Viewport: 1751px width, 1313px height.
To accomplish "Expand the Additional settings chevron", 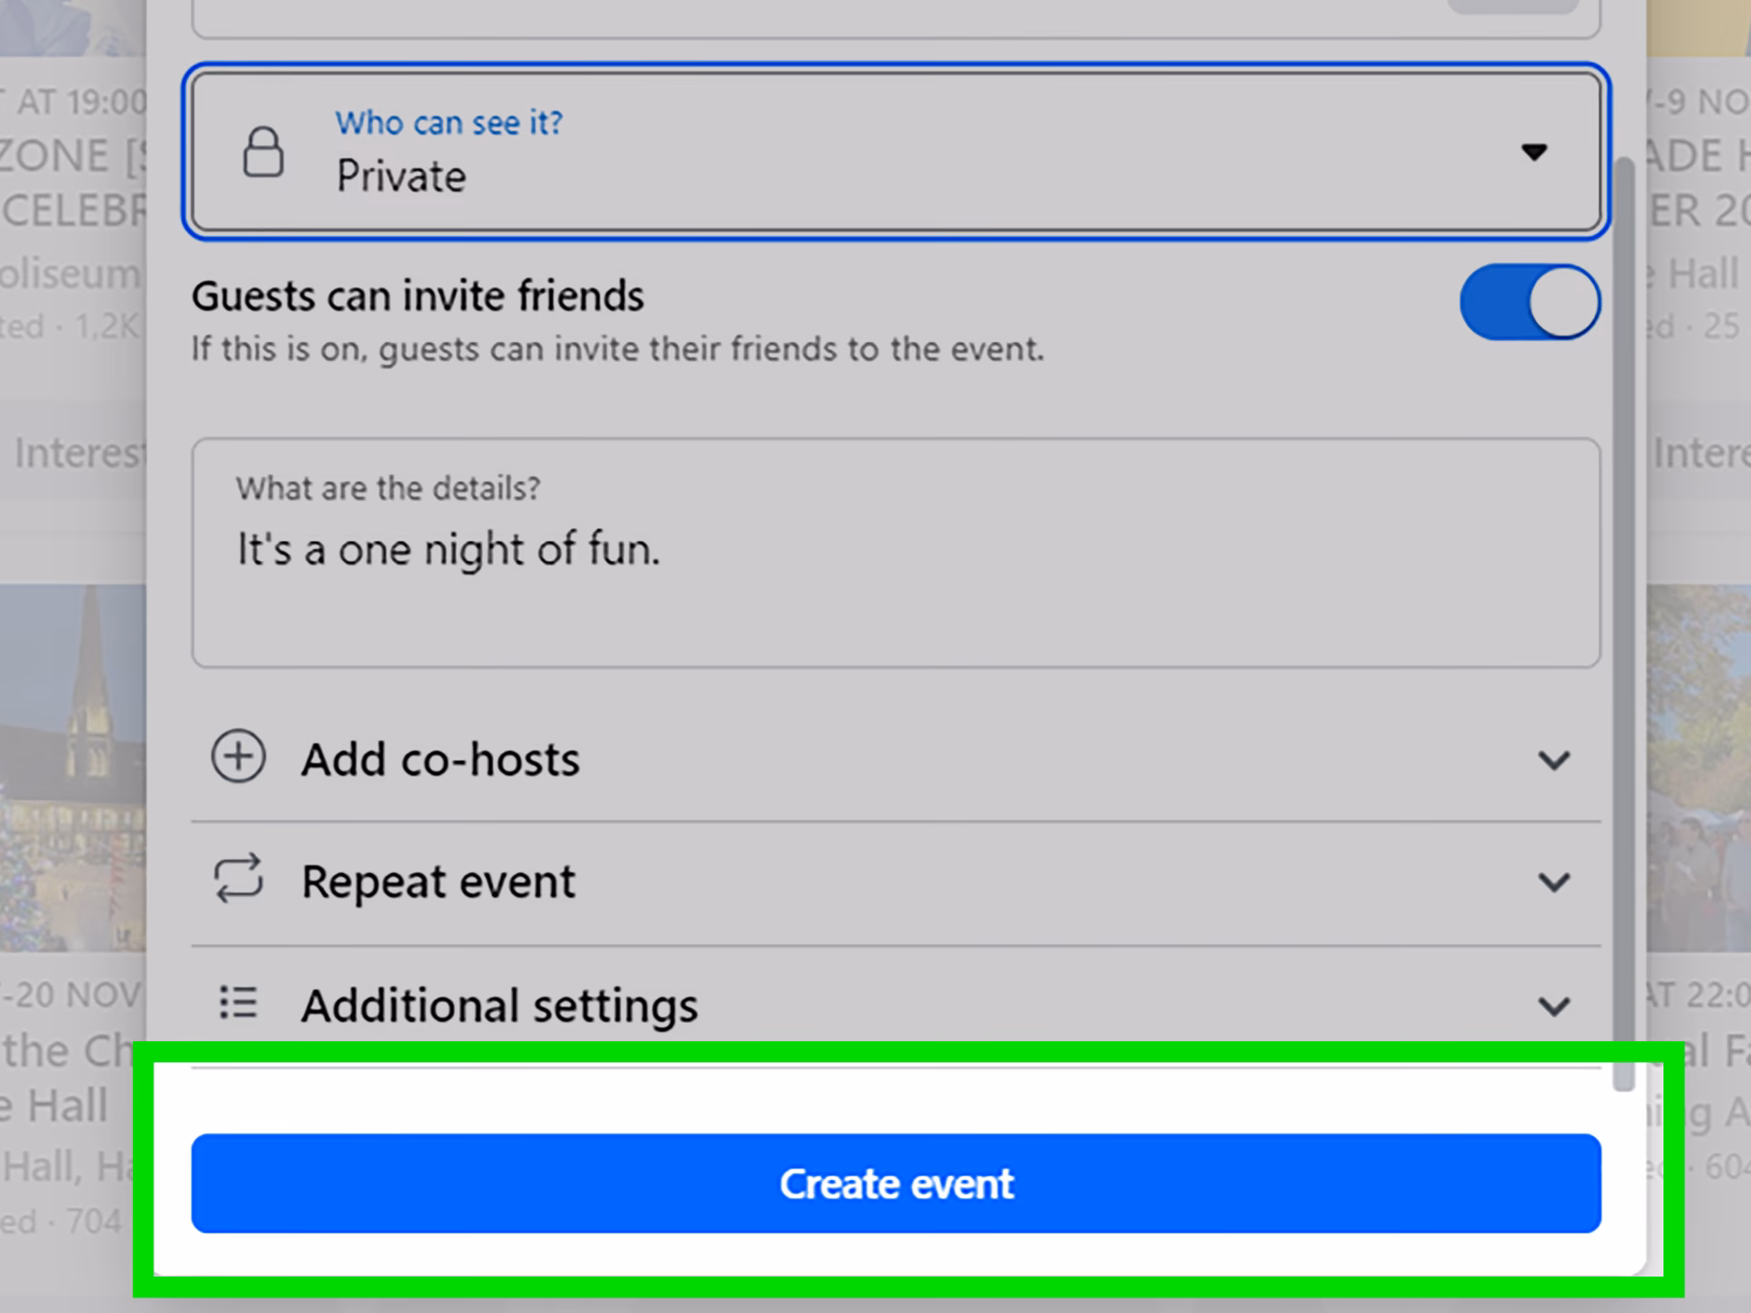I will (x=1554, y=1006).
